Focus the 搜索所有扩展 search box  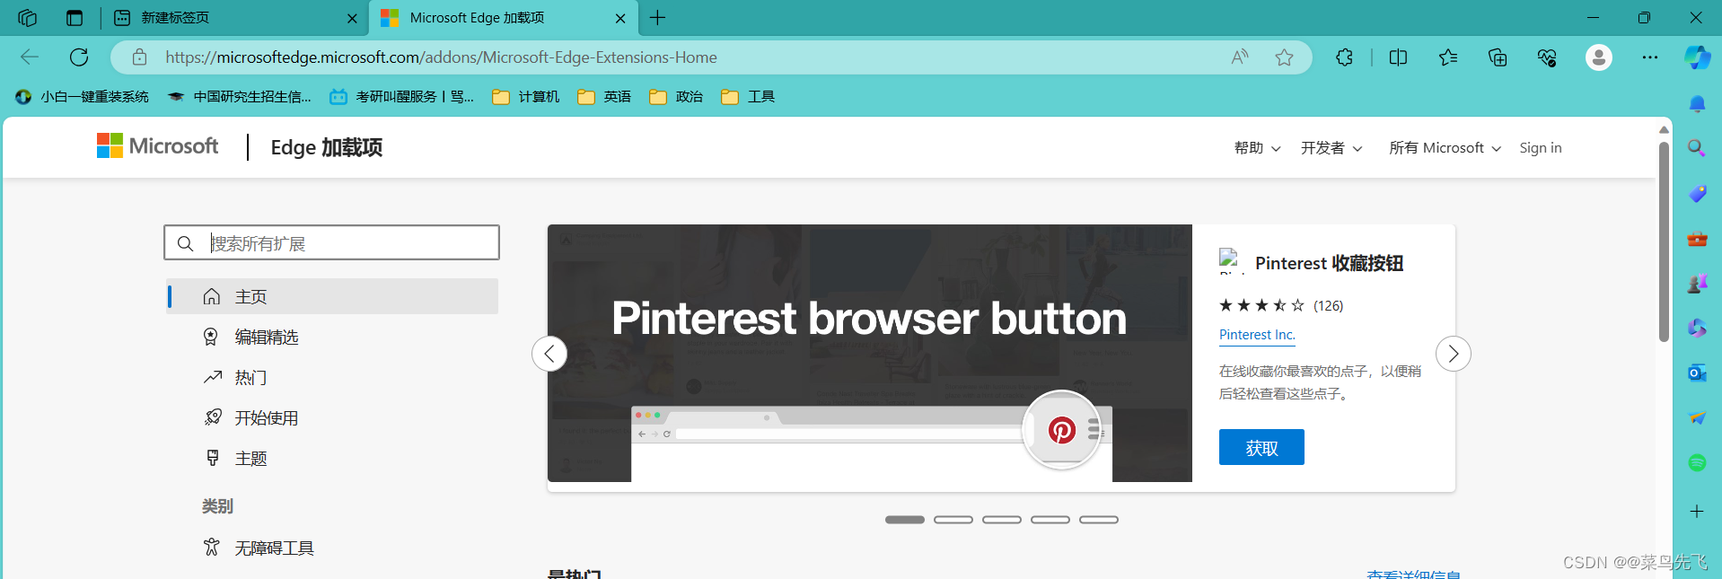[x=331, y=243]
